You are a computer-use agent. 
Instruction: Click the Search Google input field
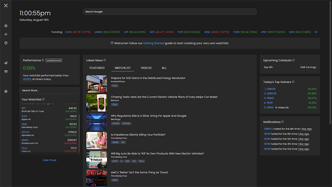[169, 12]
